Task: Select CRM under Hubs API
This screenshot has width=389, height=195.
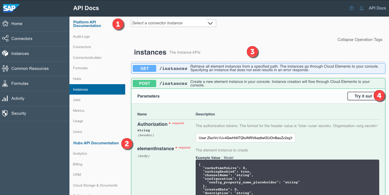Action: (x=77, y=175)
